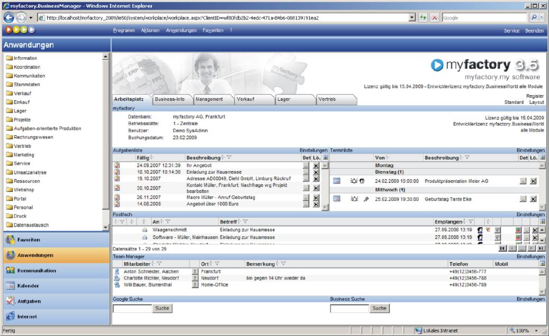Click application tree scrollbar down arrow

(x=106, y=227)
